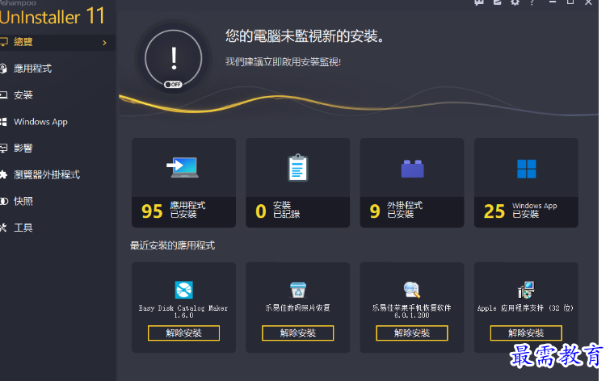
Task: Click the 乐易佳苹果手机恢复软件 app icon
Action: point(412,290)
